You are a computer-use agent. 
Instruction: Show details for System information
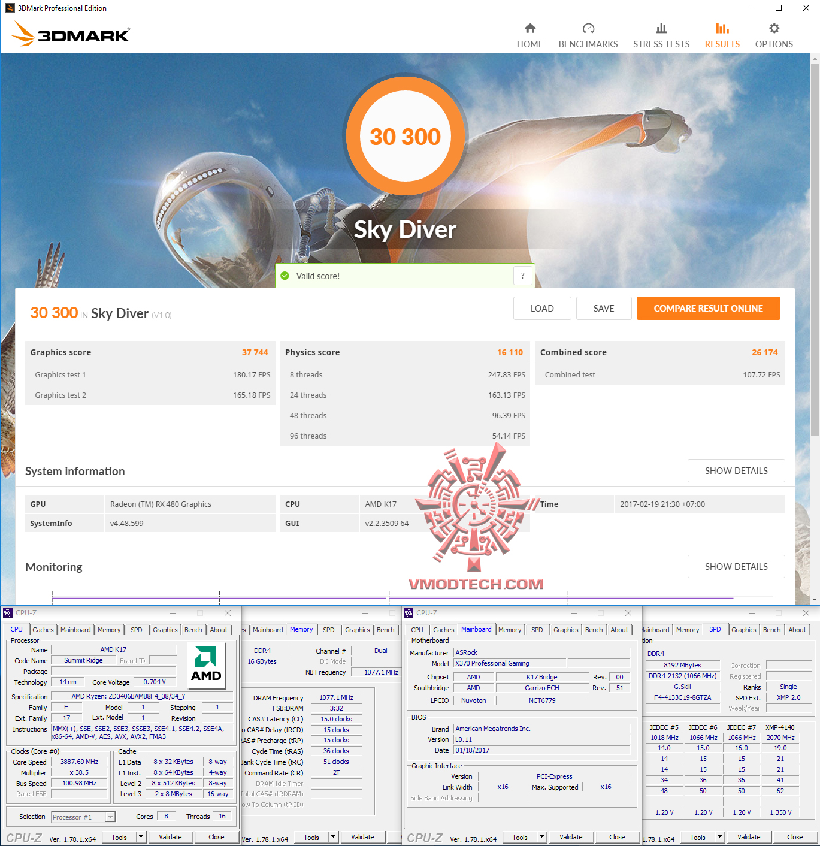pyautogui.click(x=736, y=471)
